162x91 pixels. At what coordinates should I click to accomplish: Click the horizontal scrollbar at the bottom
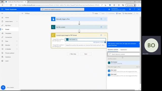[77, 90]
